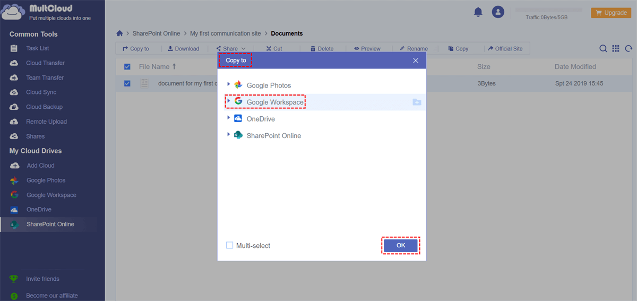637x301 pixels.
Task: Click the Remote Upload icon
Action: point(14,122)
